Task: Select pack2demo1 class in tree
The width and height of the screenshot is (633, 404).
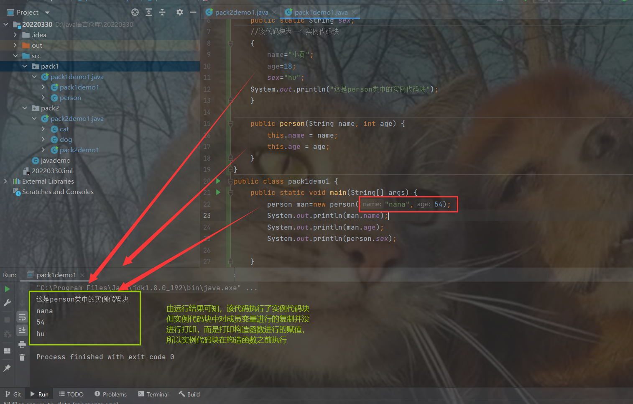Action: pos(79,150)
